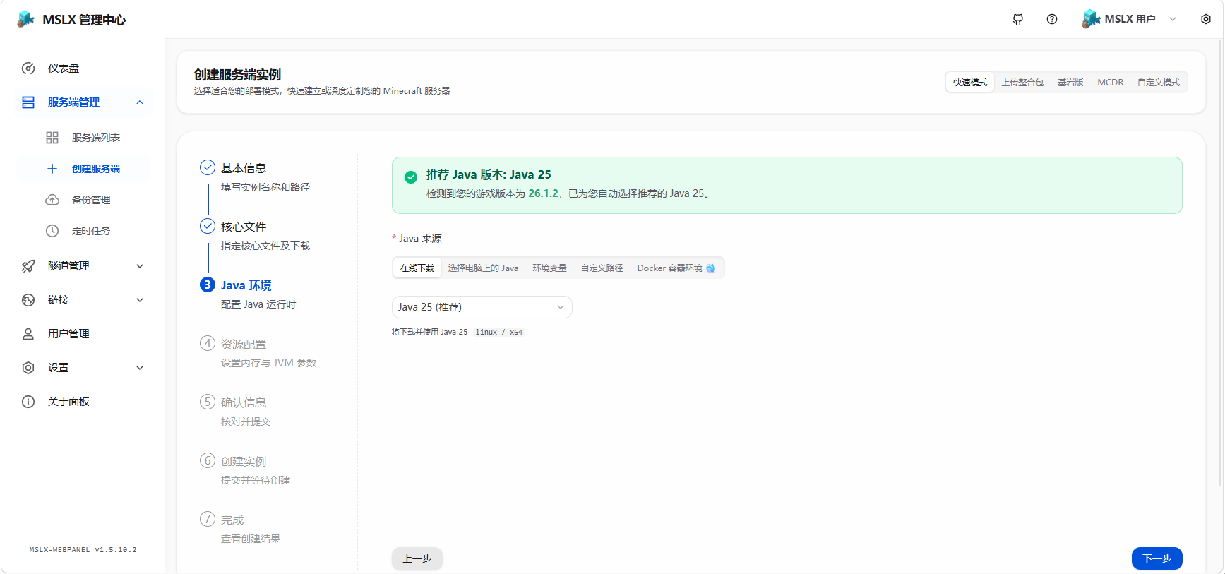Open the MSLX 用户 account dropdown arrow
Screen dimensions: 1225x574
pos(1173,19)
